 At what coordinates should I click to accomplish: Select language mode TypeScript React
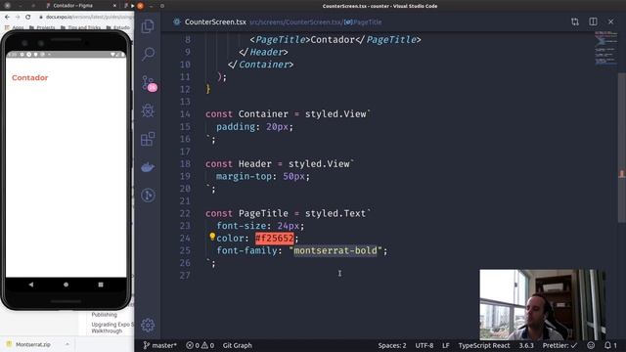(484, 345)
